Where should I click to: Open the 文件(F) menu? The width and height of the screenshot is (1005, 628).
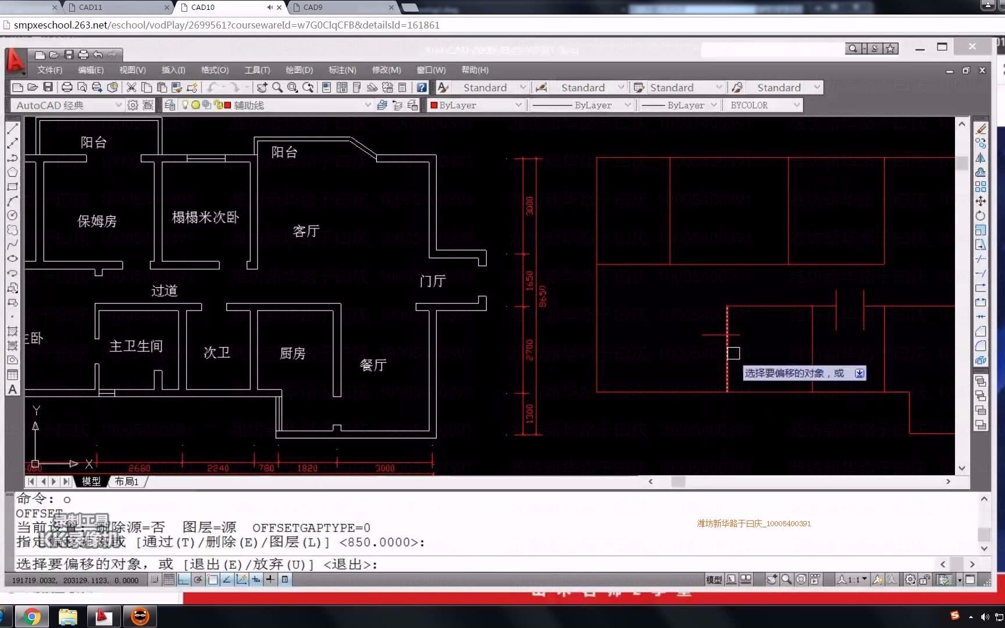pyautogui.click(x=49, y=70)
